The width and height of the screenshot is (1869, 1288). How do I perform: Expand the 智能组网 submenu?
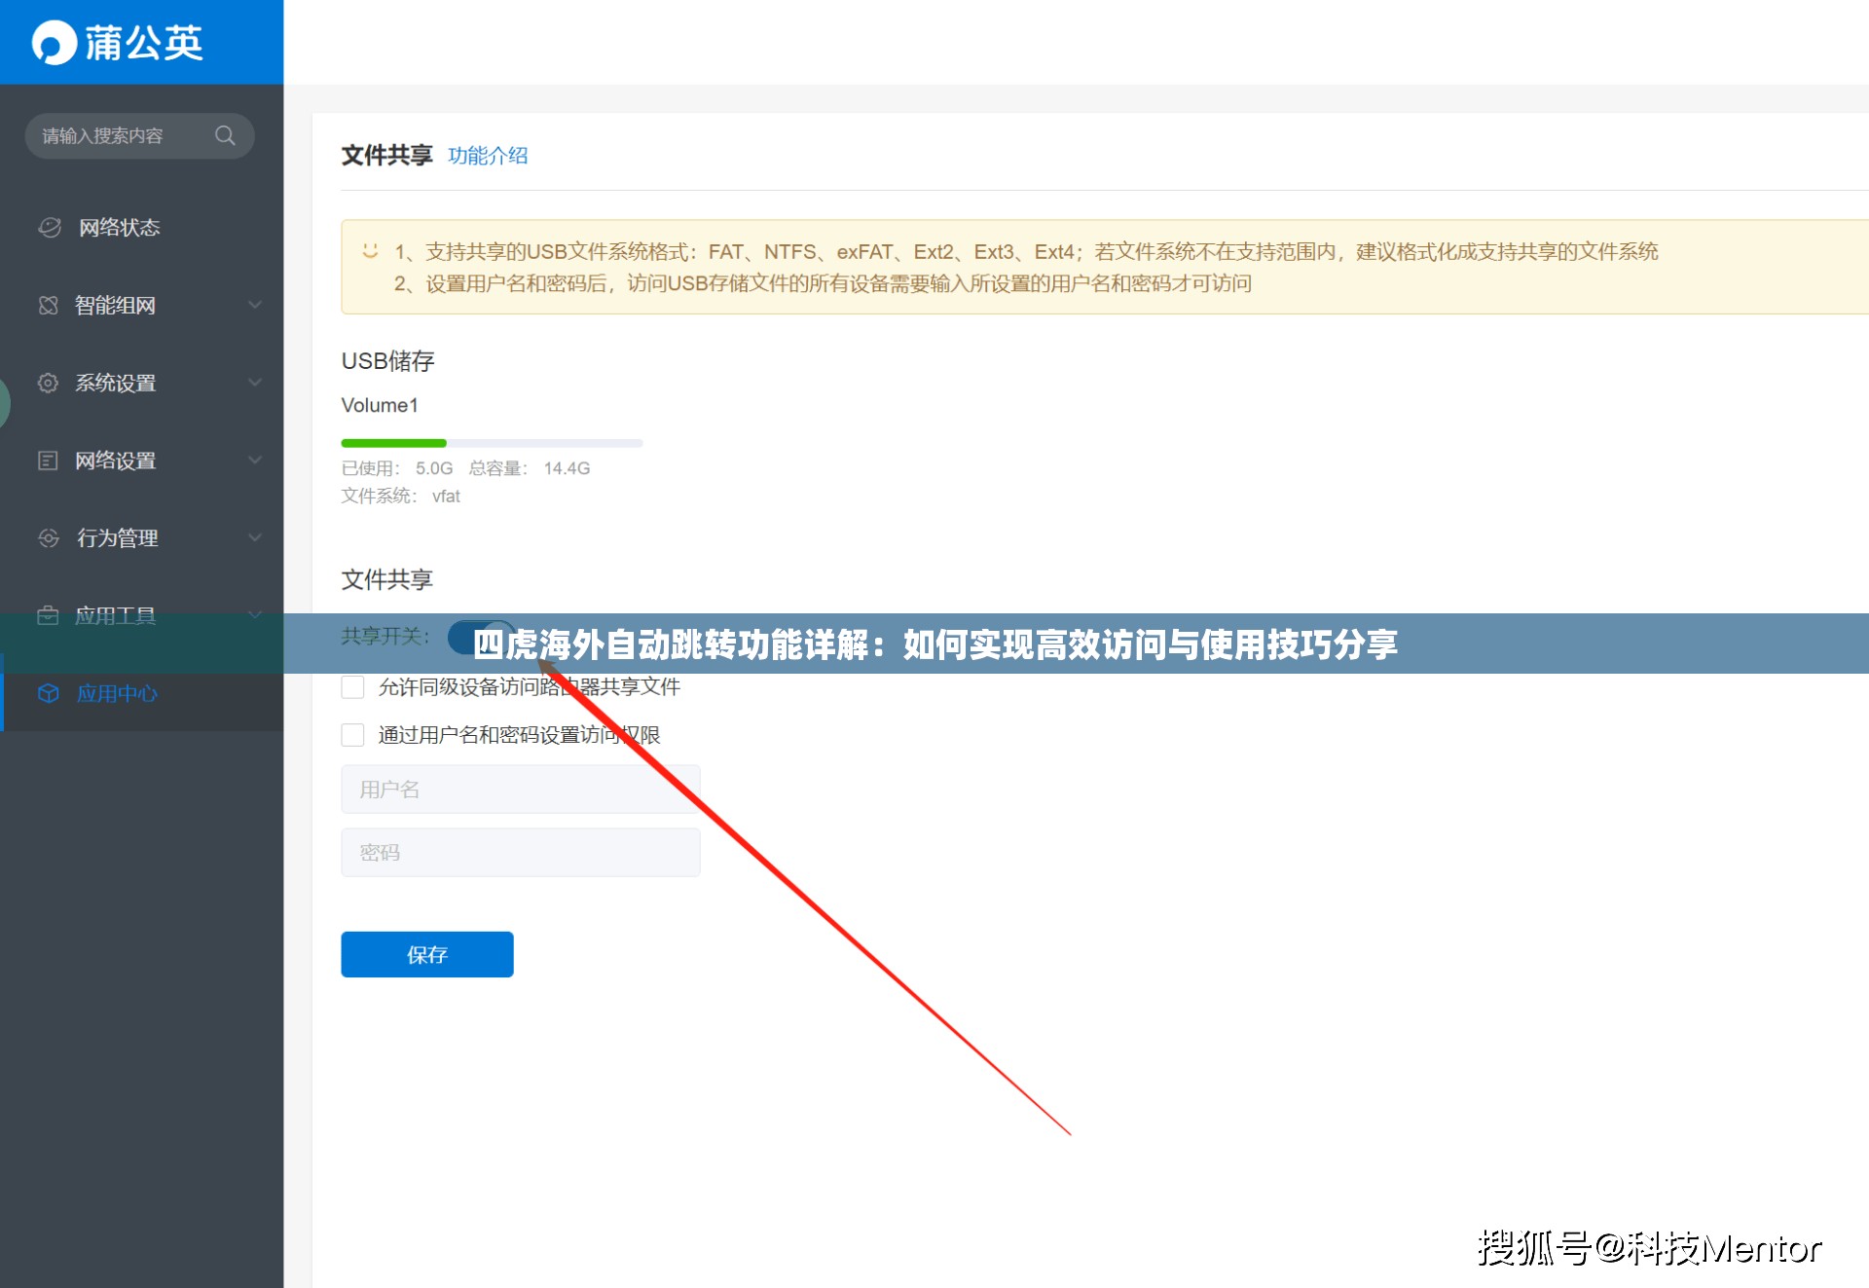coord(255,305)
